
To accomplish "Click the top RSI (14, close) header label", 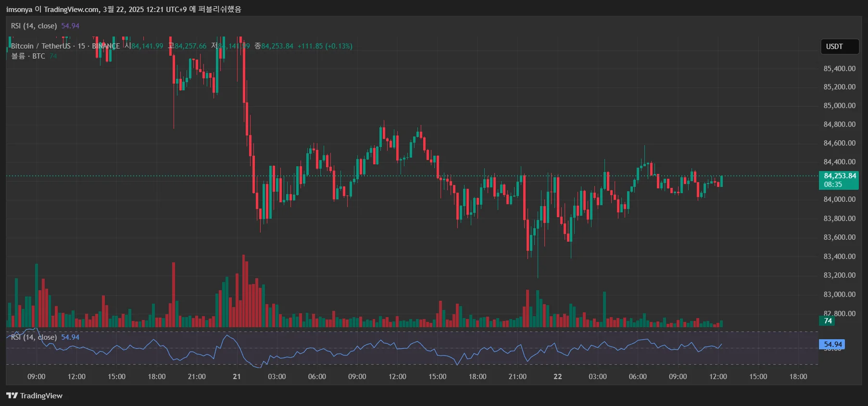I will 34,26.
